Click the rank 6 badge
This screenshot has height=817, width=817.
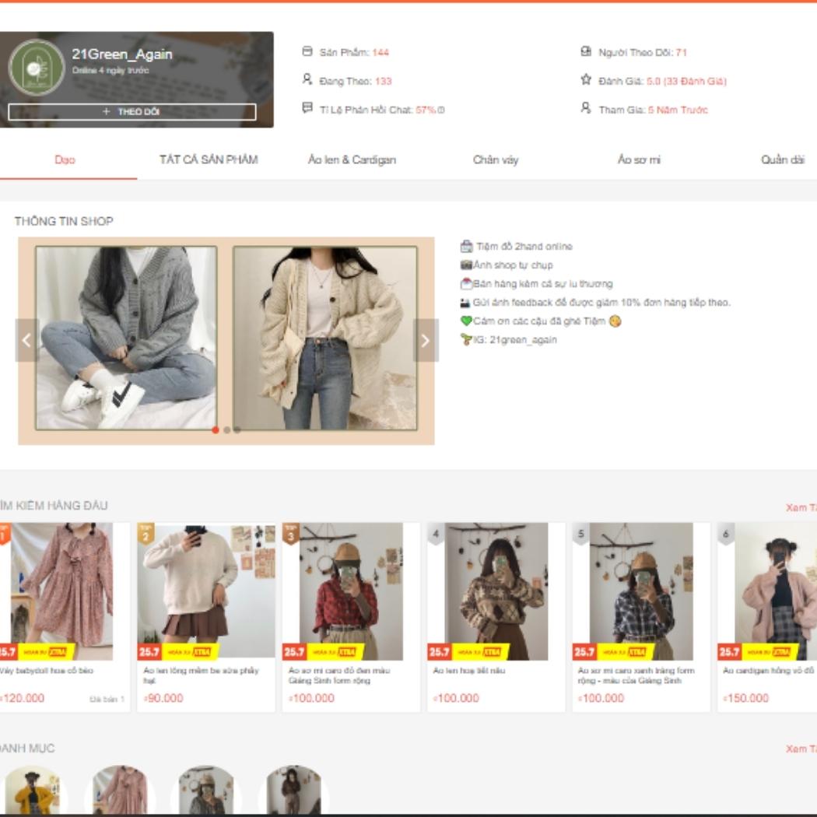[726, 534]
